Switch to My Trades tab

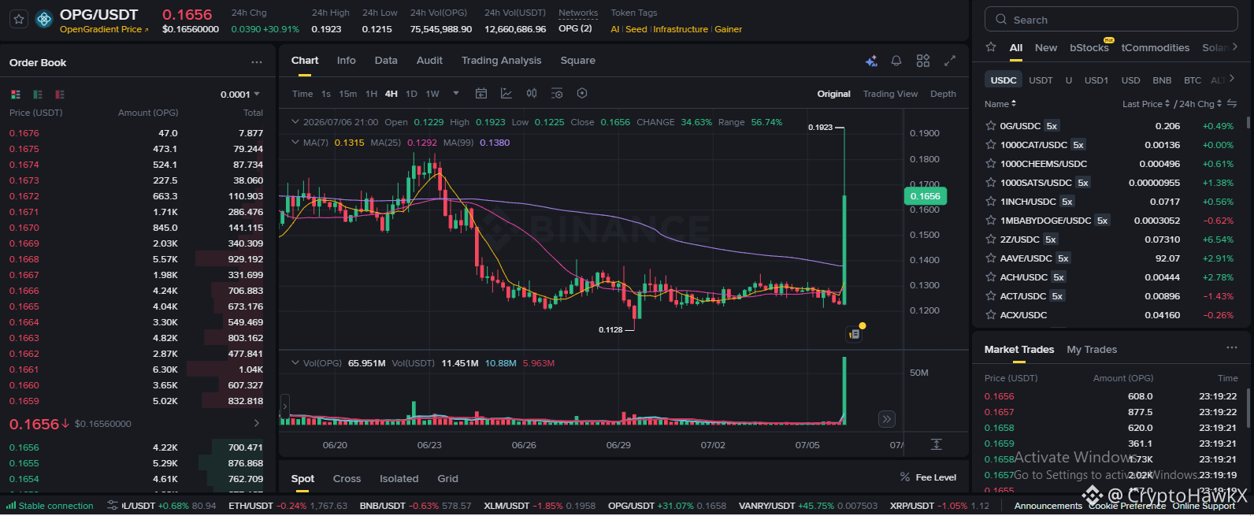[x=1092, y=349]
